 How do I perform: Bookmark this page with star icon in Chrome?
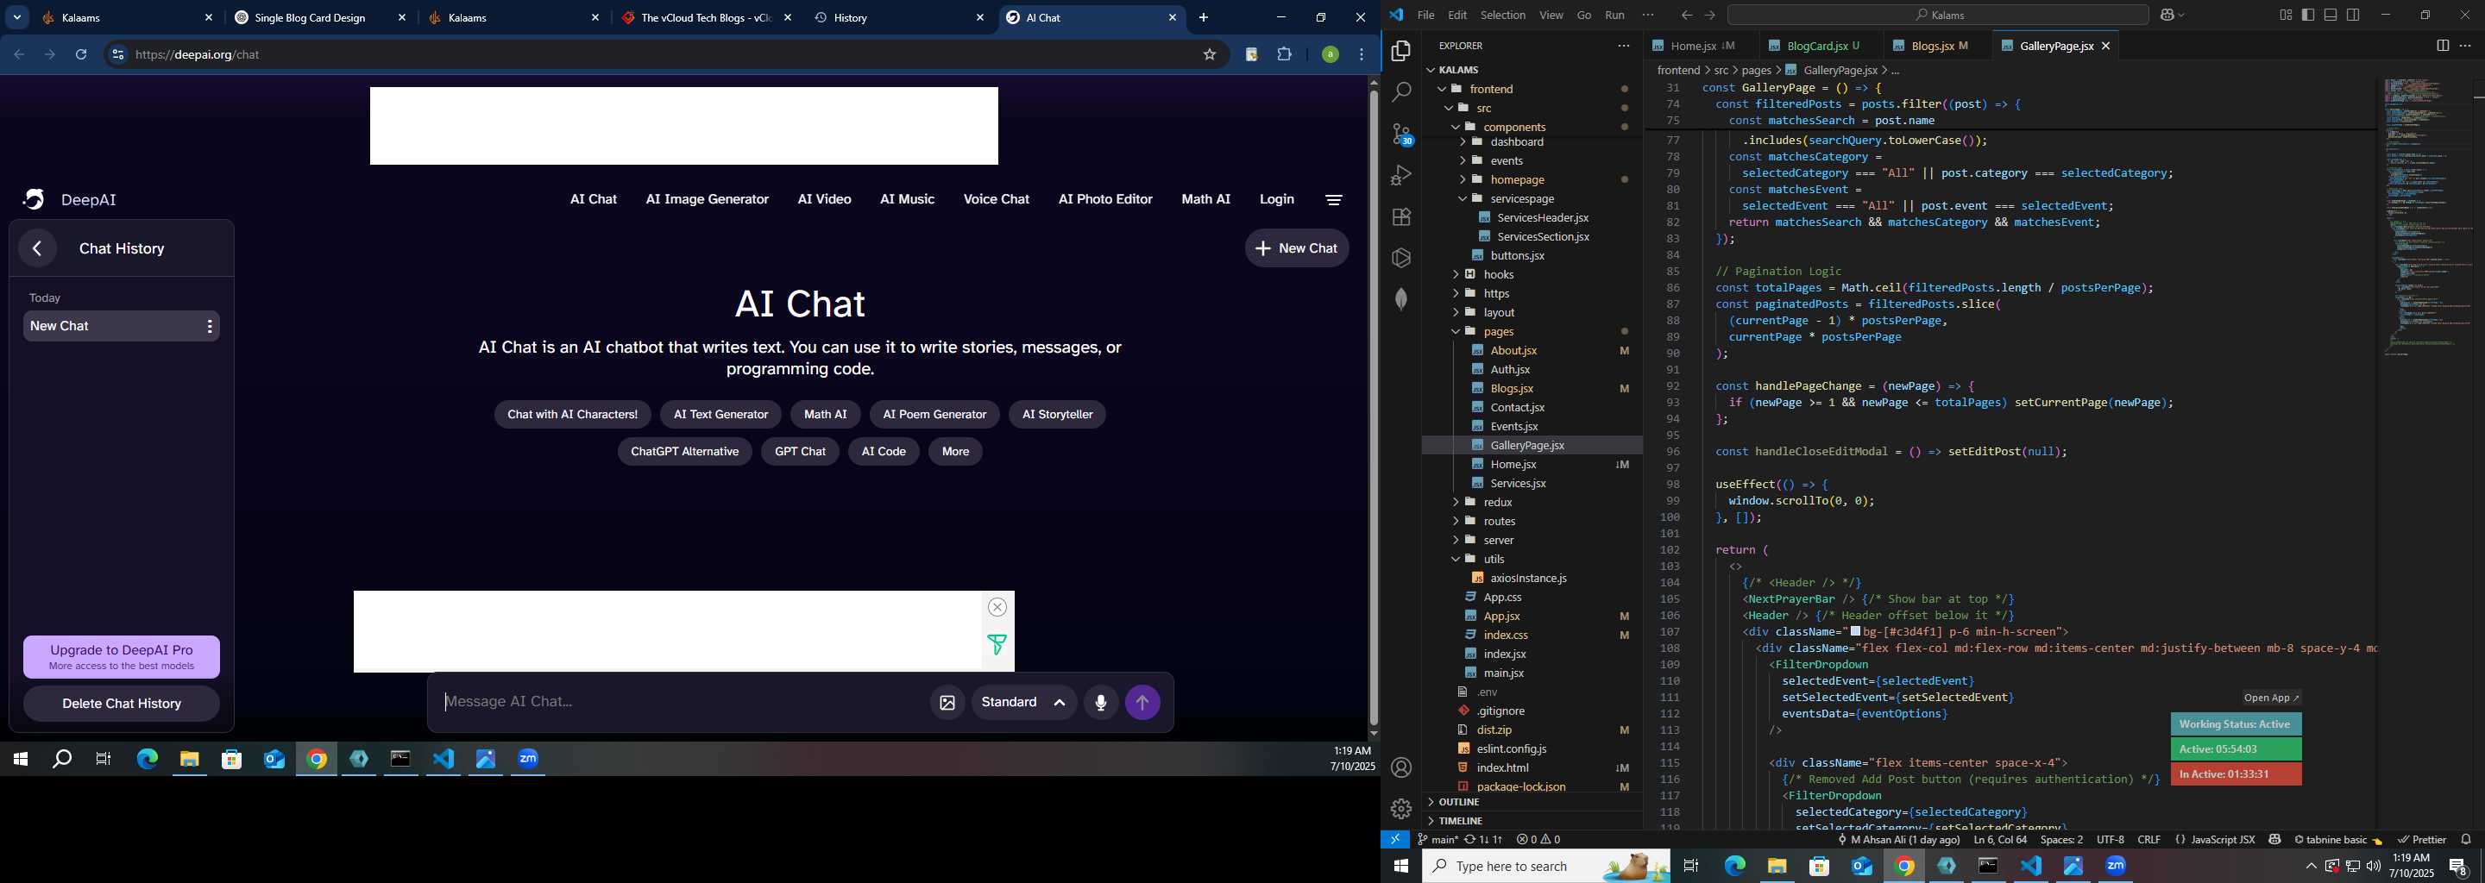tap(1209, 55)
